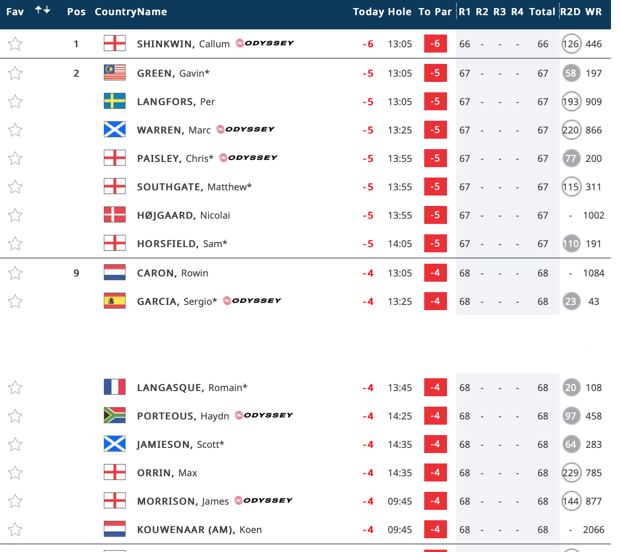Toggle favorite star for Gavin Green
Screen dimensions: 620x552
15,73
